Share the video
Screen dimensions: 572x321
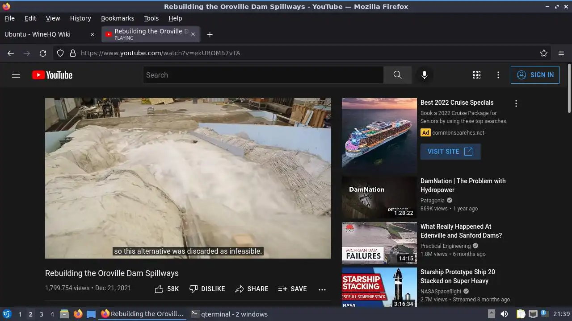tap(252, 289)
